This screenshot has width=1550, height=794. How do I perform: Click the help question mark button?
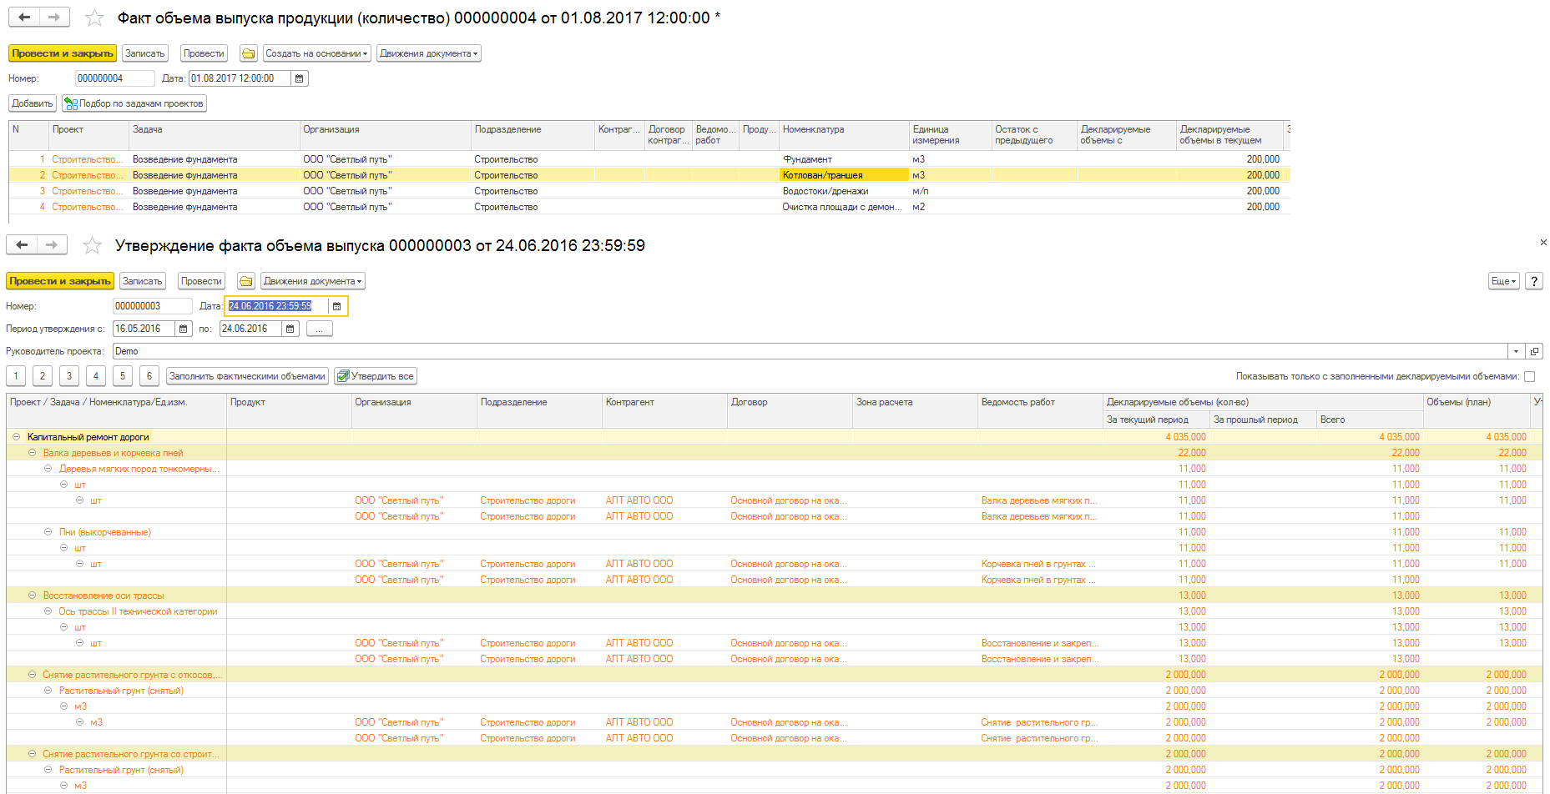(1534, 281)
